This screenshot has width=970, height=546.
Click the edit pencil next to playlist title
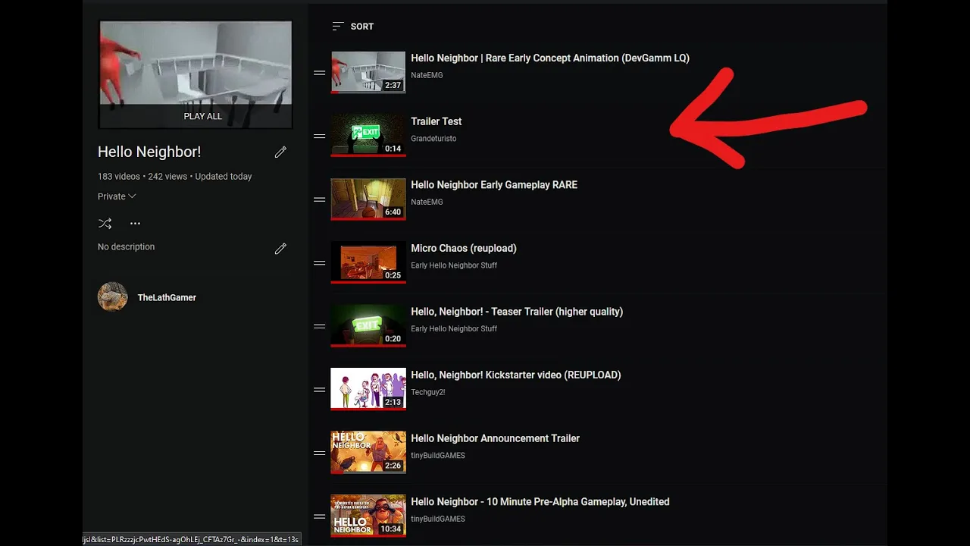coord(280,152)
